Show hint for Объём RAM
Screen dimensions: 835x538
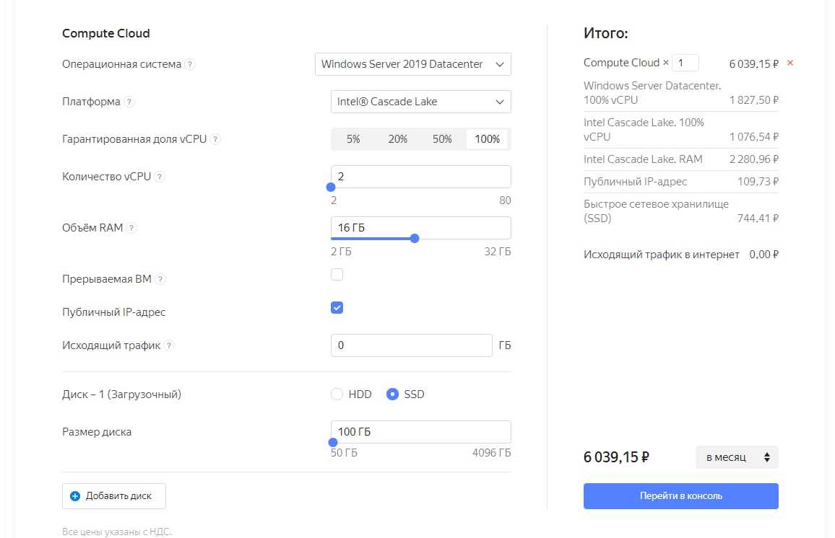[x=131, y=228]
